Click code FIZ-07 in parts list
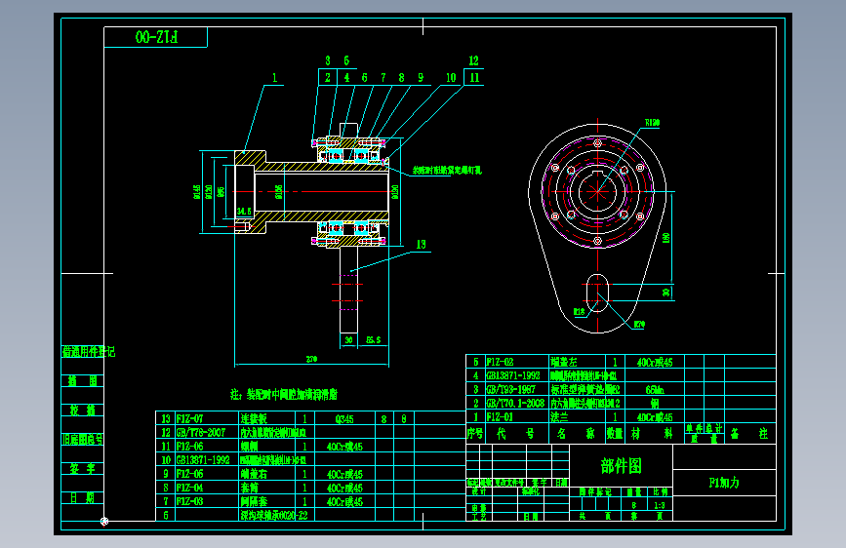Image resolution: width=846 pixels, height=548 pixels. click(190, 418)
